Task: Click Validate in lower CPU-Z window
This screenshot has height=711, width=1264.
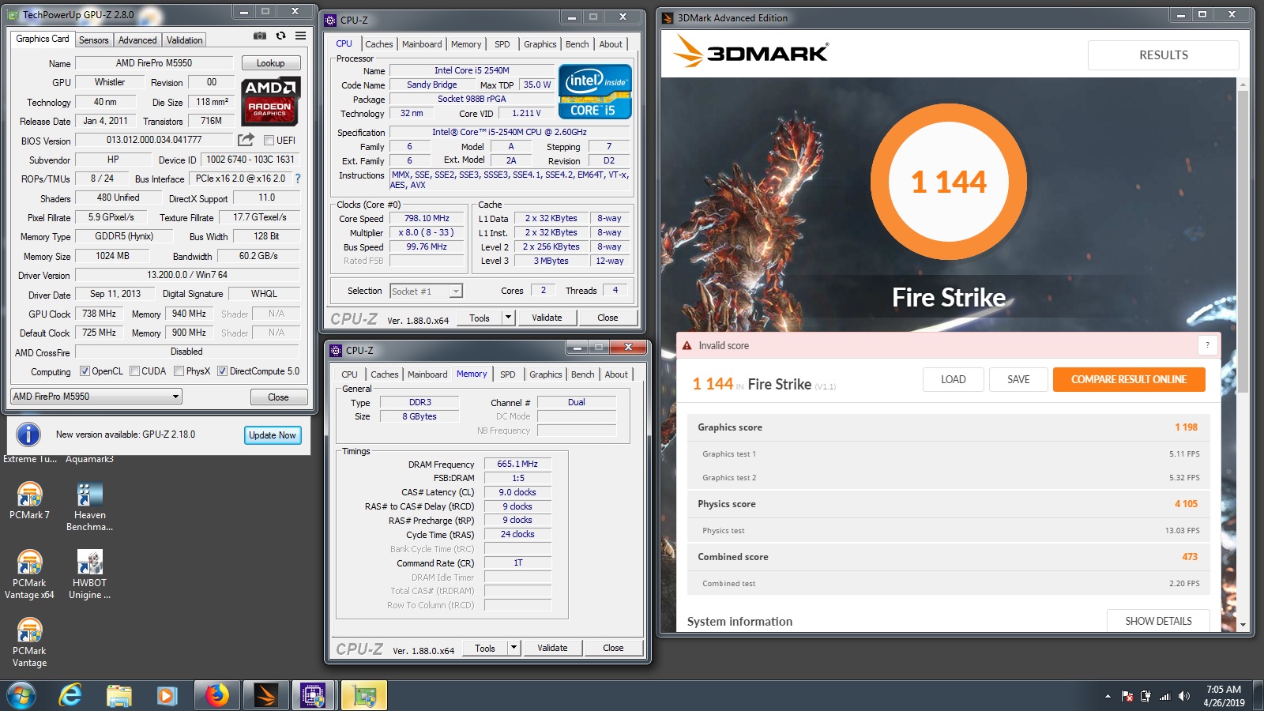Action: [x=552, y=648]
